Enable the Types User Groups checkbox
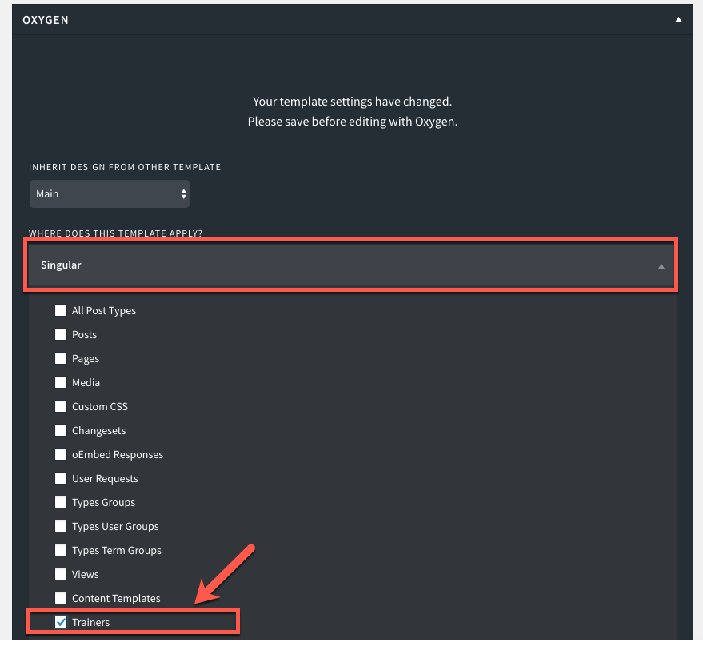The height and width of the screenshot is (650, 703). pos(61,526)
